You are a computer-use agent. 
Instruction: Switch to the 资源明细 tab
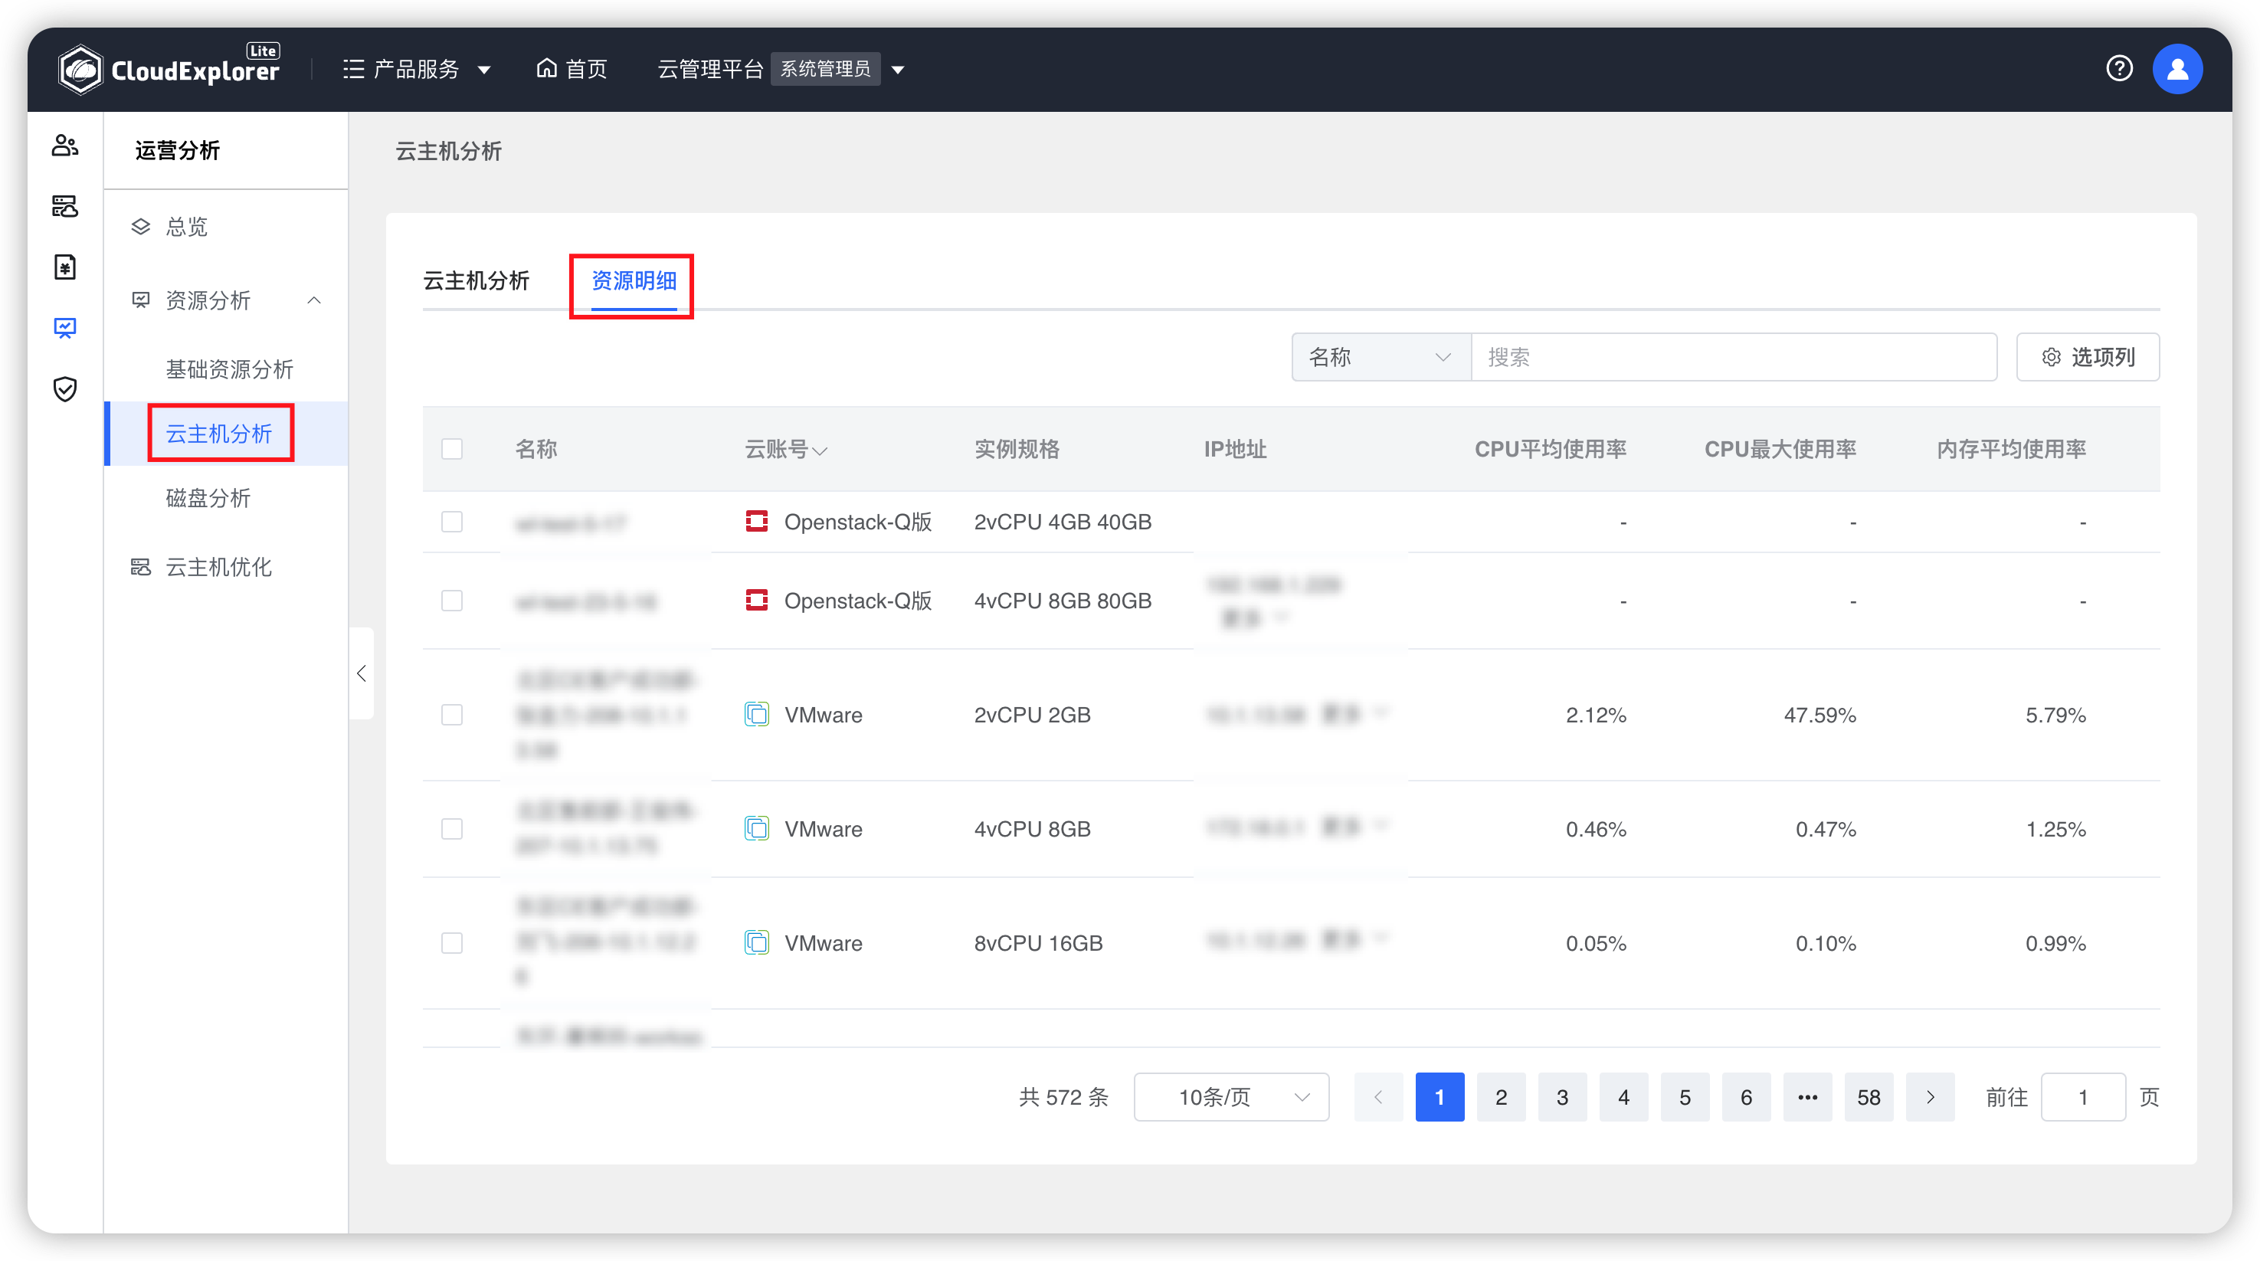click(x=634, y=281)
